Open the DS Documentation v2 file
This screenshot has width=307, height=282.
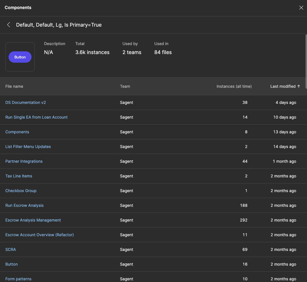[x=26, y=103]
